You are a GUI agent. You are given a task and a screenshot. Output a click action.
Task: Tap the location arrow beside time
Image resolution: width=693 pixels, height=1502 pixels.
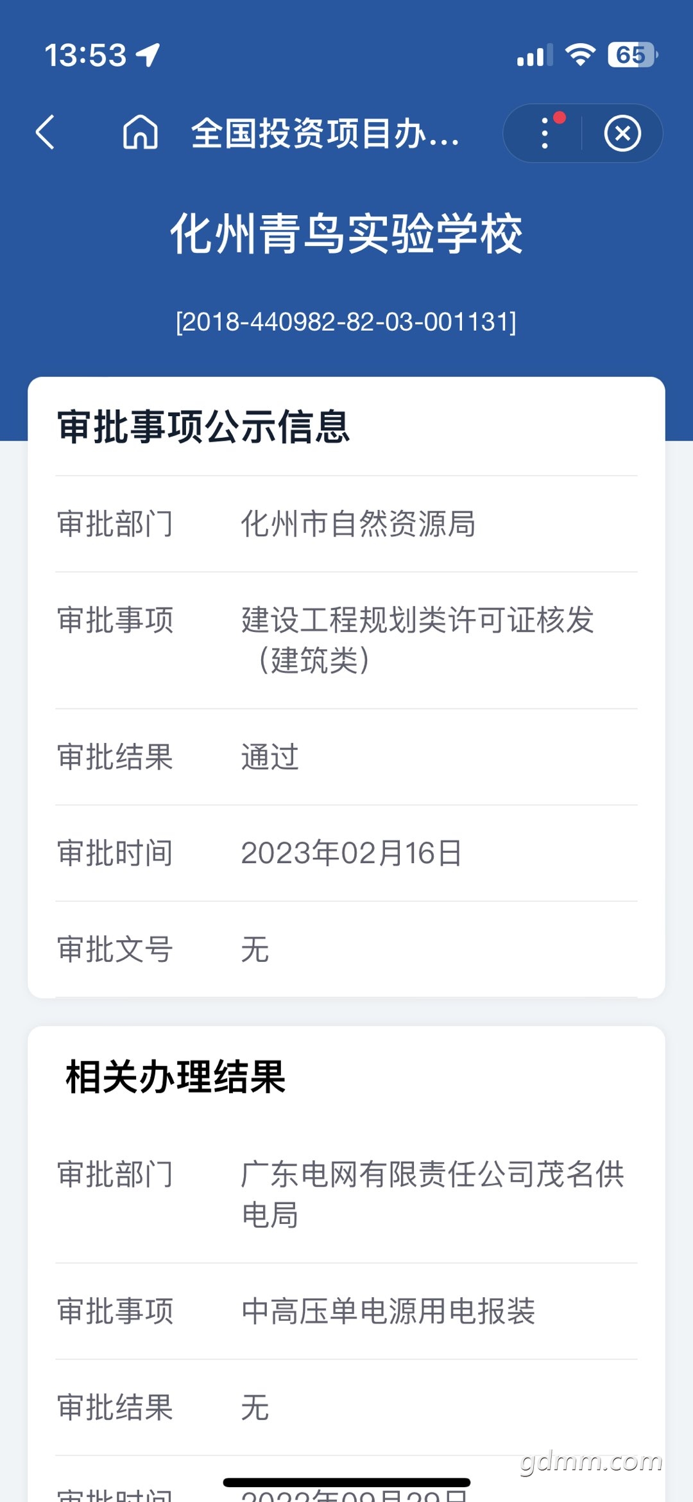tap(148, 55)
